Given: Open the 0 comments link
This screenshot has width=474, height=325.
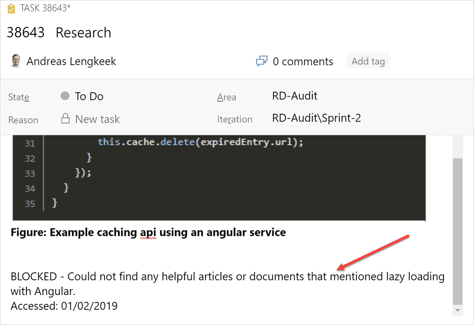Looking at the screenshot, I should pyautogui.click(x=303, y=61).
